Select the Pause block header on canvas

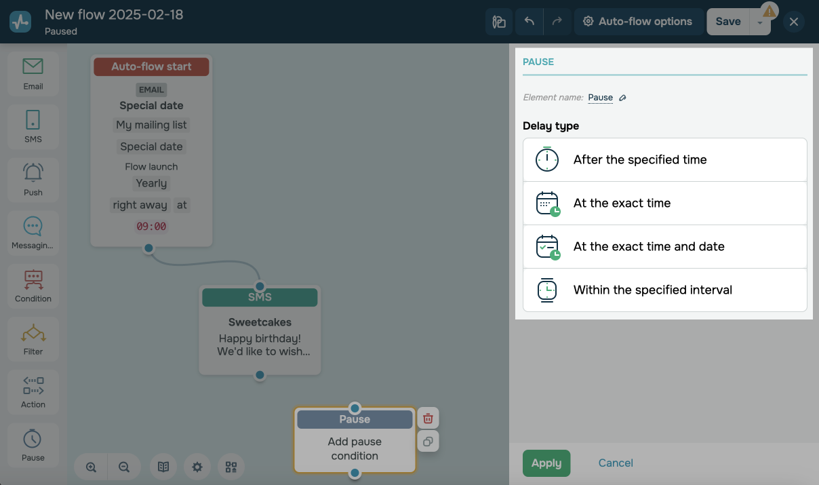355,419
